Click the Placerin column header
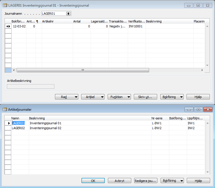 199,21
